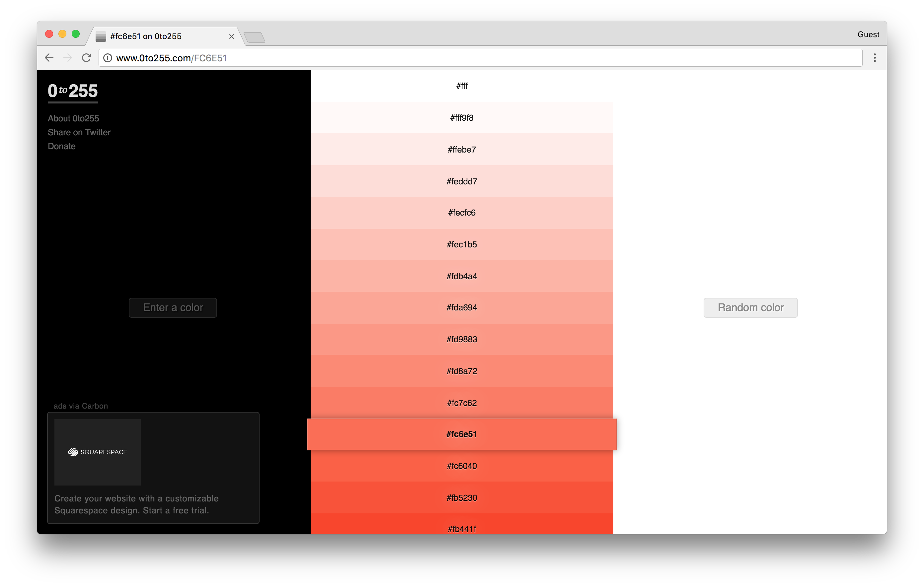This screenshot has height=587, width=924.
Task: Open the Squarespace ad text link
Action: coord(137,504)
